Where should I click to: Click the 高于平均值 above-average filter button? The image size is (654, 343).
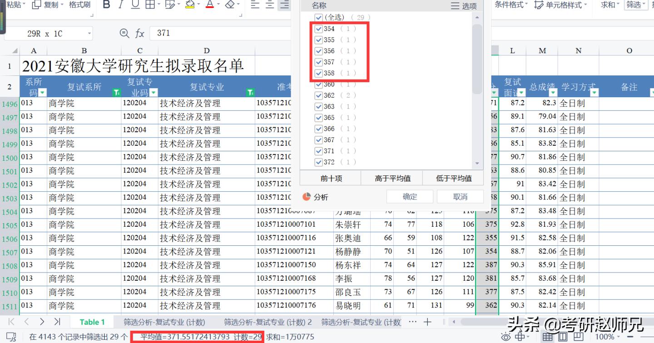391,178
